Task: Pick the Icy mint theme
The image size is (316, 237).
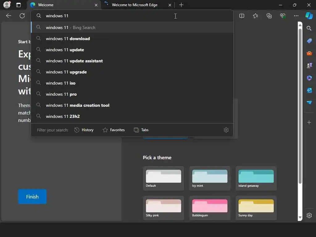Action: coord(210,178)
